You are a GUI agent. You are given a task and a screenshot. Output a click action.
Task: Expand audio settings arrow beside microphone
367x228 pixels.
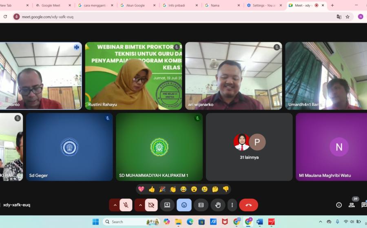click(x=115, y=205)
